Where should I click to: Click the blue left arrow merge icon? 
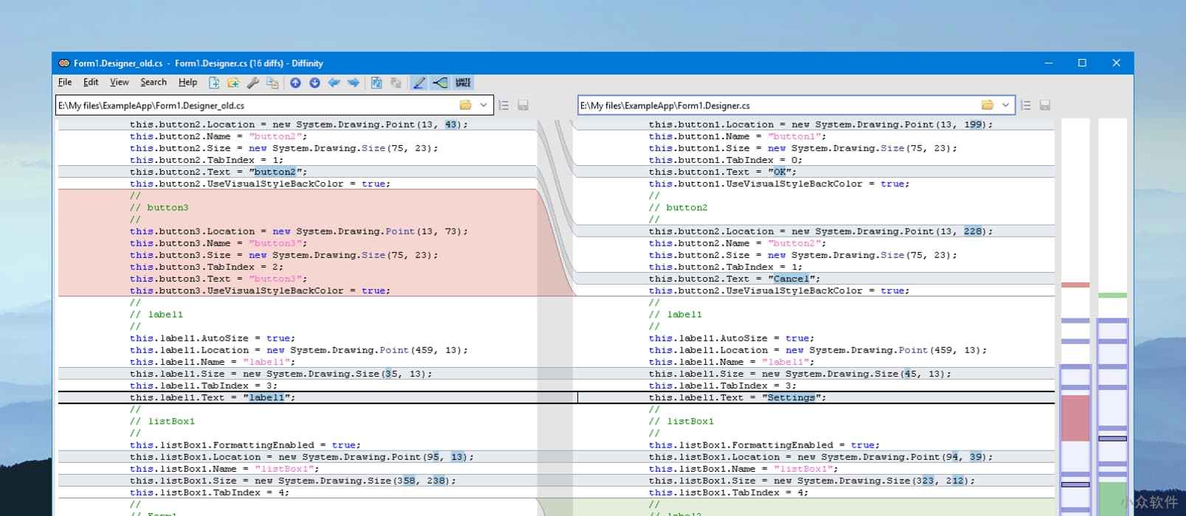point(334,83)
